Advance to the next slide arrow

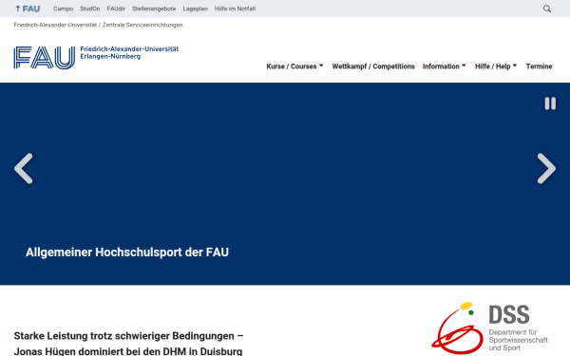pos(546,169)
